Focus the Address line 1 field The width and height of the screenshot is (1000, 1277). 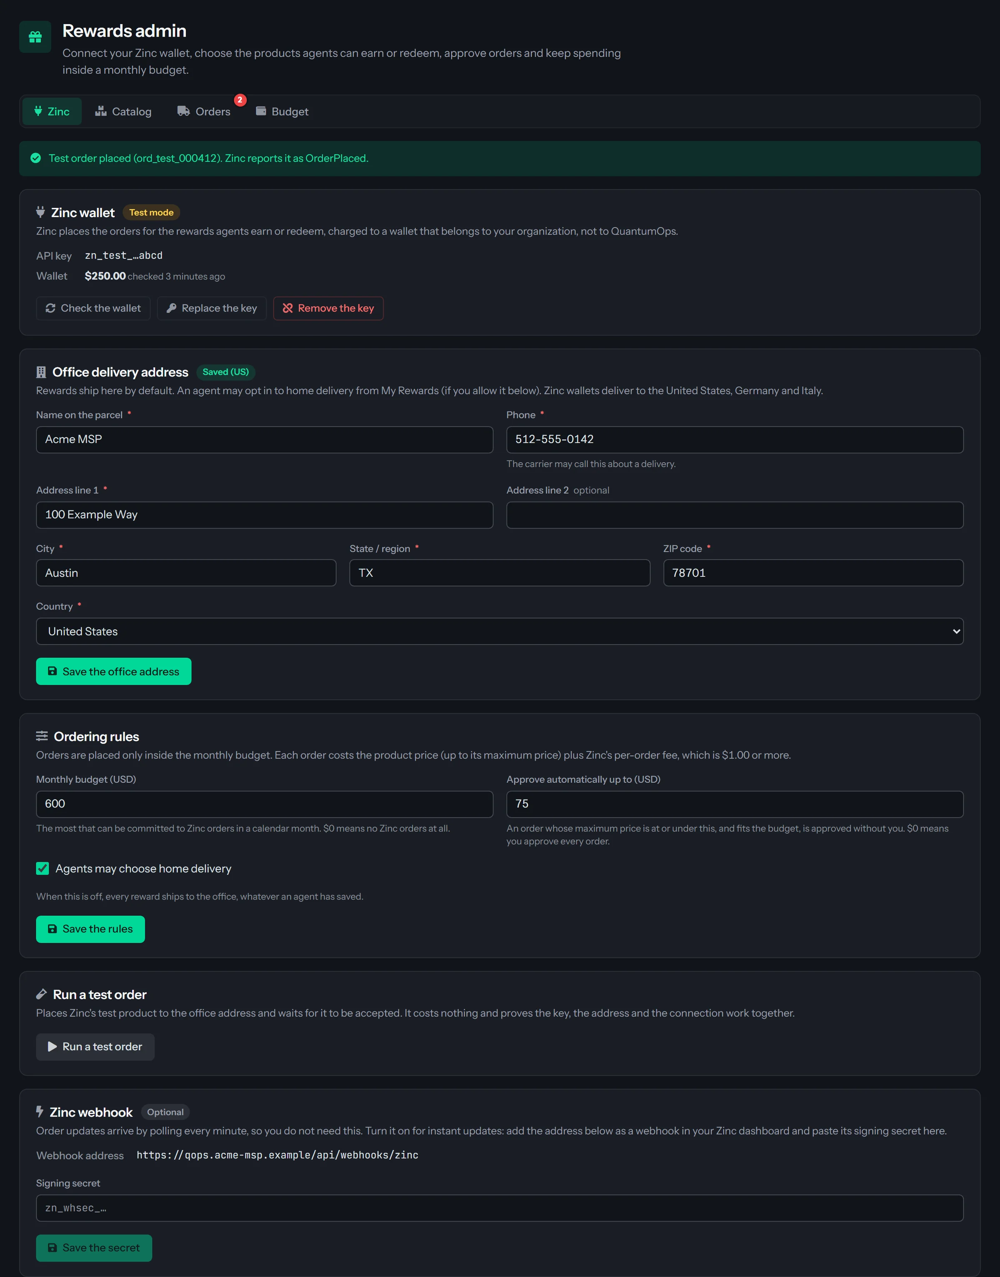tap(265, 515)
